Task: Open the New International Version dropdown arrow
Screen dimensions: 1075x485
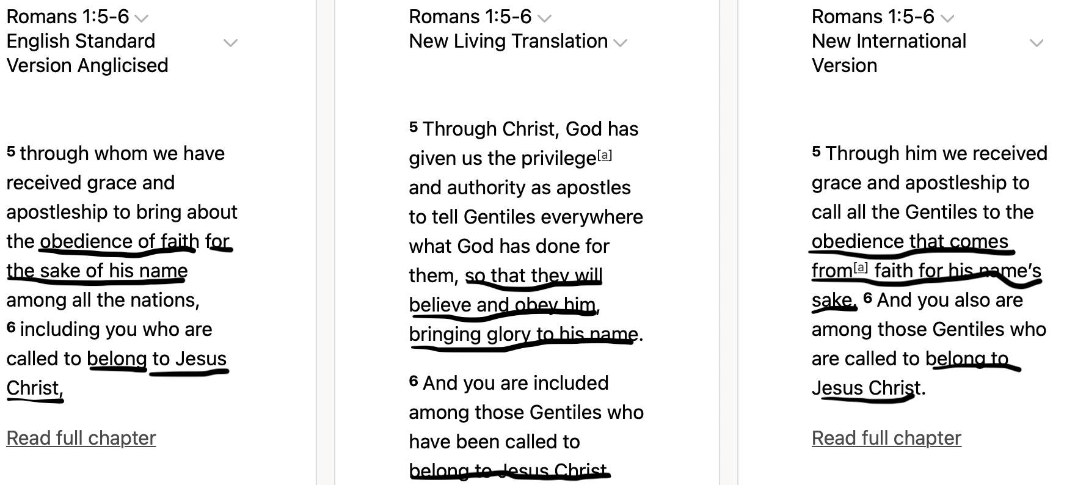Action: pyautogui.click(x=1036, y=43)
